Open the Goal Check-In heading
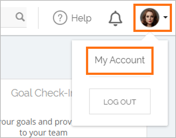Viewport: 176px width, 138px height. click(42, 93)
